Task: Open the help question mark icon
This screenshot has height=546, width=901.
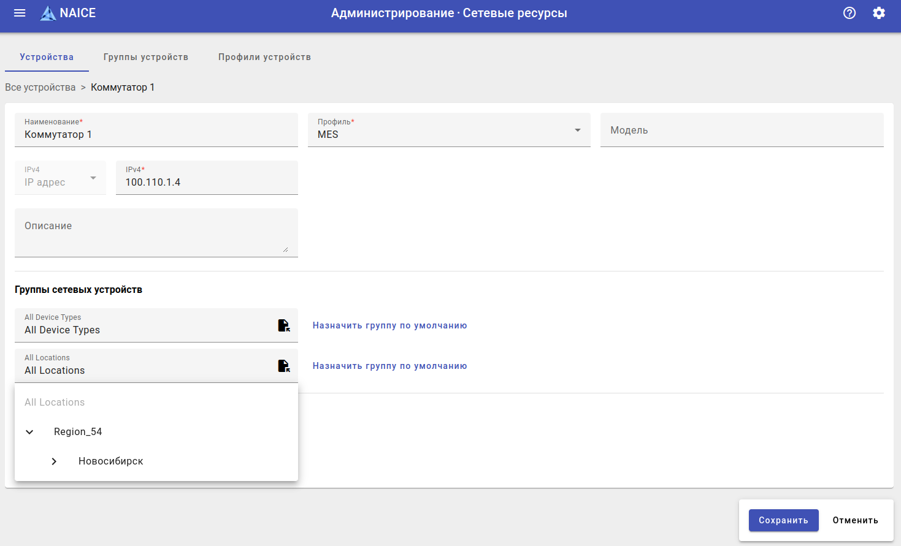Action: tap(849, 13)
